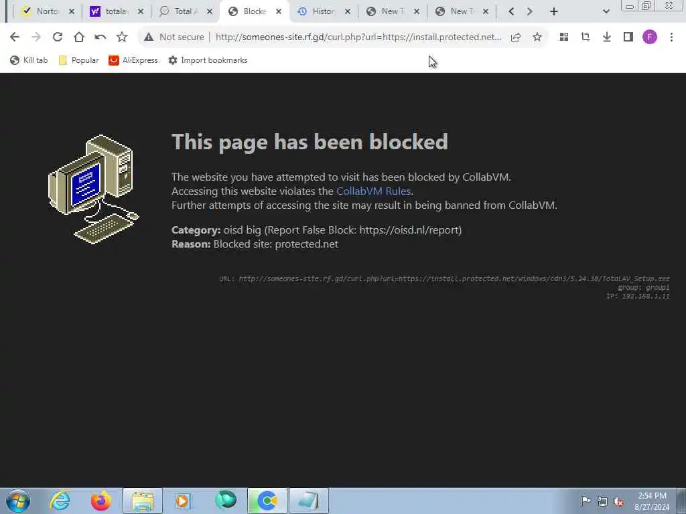This screenshot has height=514, width=686.
Task: Click Import bookmarks in bookmarks bar
Action: pyautogui.click(x=208, y=60)
